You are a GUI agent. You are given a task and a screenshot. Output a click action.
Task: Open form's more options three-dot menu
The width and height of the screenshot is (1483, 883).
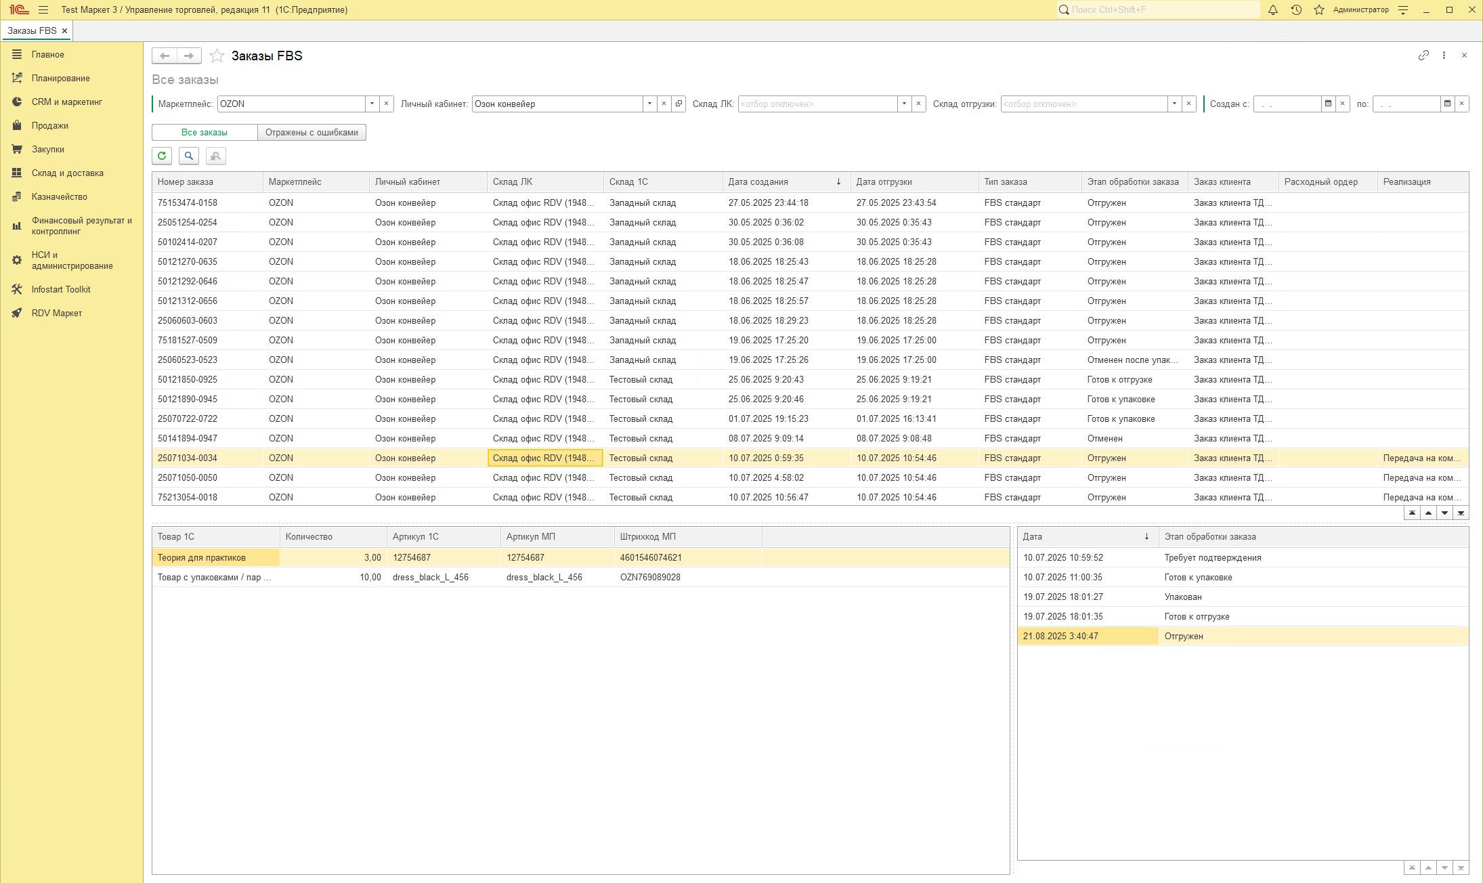click(x=1444, y=56)
